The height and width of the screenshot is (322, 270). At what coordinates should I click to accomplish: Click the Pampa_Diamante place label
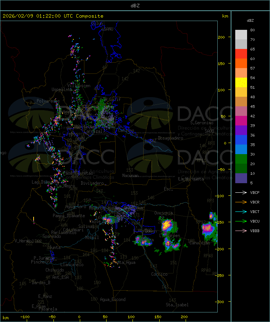click(x=69, y=216)
